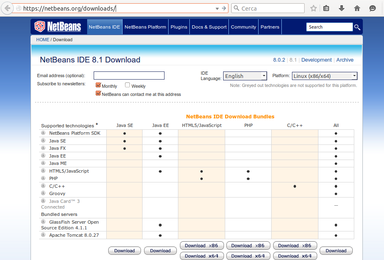
Task: Uncheck the Monthly newsletter checkbox
Action: (x=98, y=85)
